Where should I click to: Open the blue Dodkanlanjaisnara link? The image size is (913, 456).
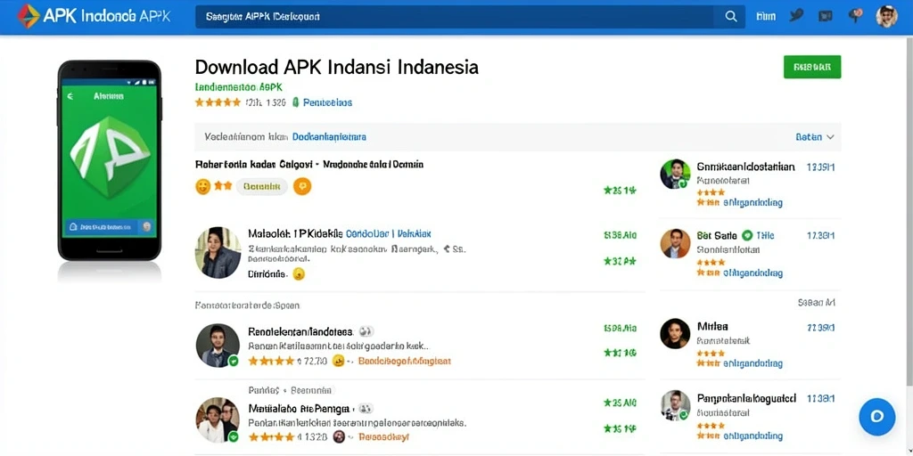[x=329, y=137]
